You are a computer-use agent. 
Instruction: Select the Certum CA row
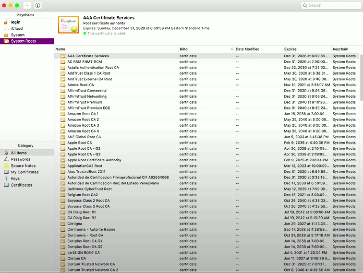207,259
